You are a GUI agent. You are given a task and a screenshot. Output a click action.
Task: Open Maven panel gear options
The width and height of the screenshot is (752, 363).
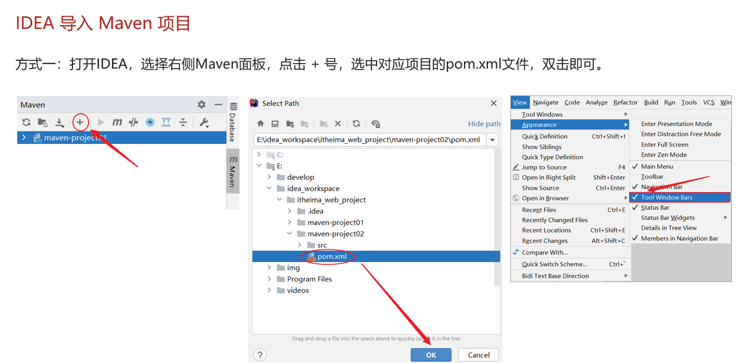(x=202, y=104)
